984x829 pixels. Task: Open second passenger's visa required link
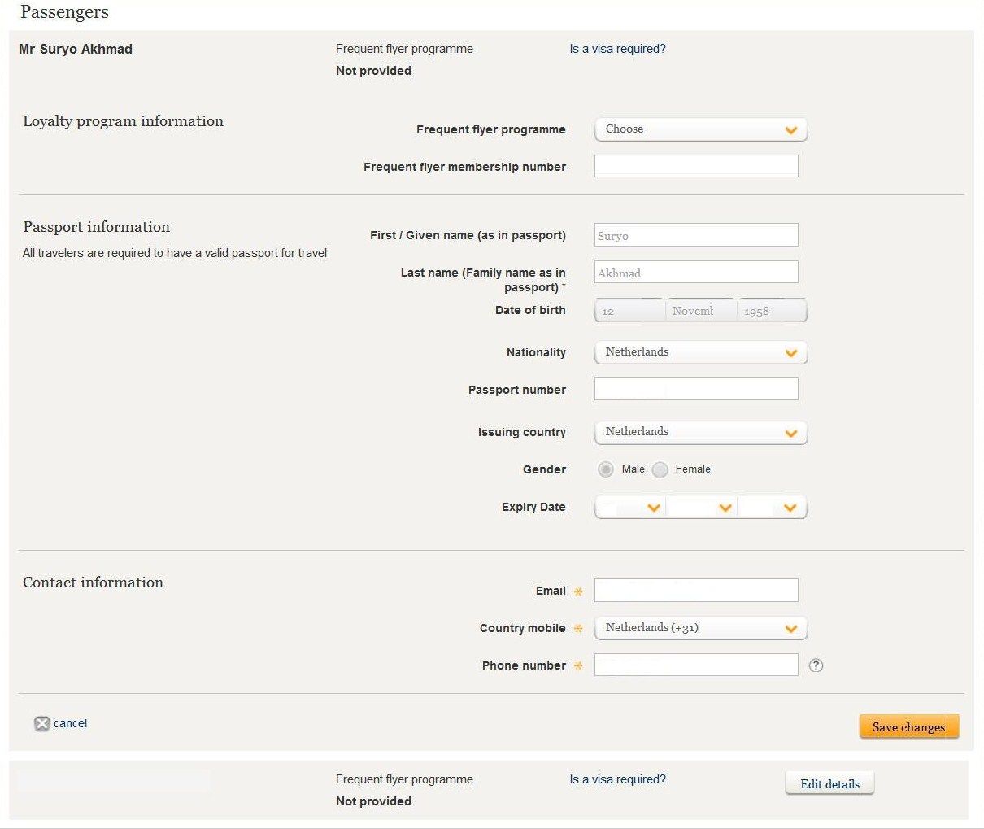(x=617, y=779)
